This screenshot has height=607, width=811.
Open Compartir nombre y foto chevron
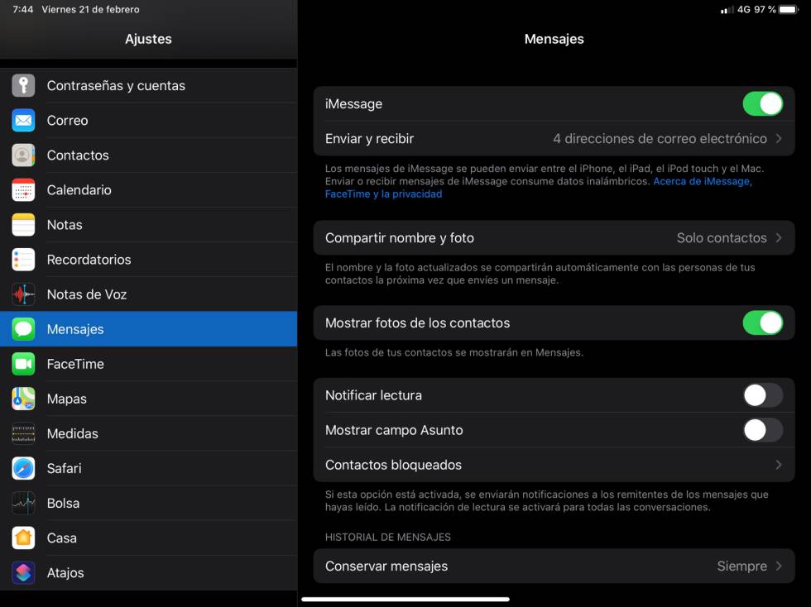point(779,238)
